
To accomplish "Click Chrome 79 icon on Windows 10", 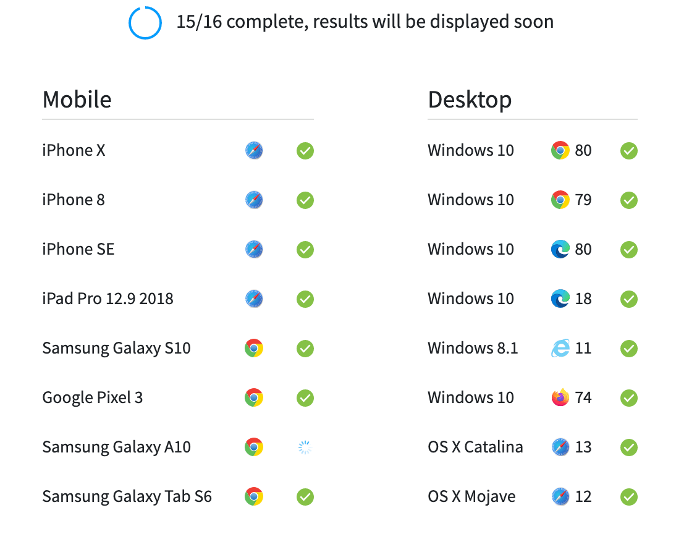I will coord(560,200).
